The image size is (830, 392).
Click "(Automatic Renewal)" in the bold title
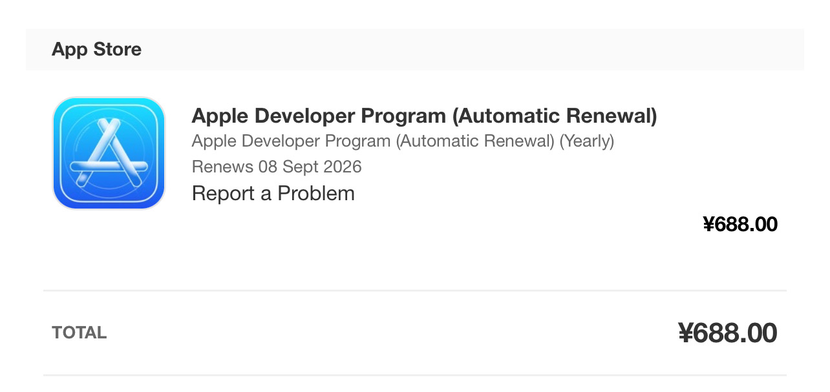point(554,116)
